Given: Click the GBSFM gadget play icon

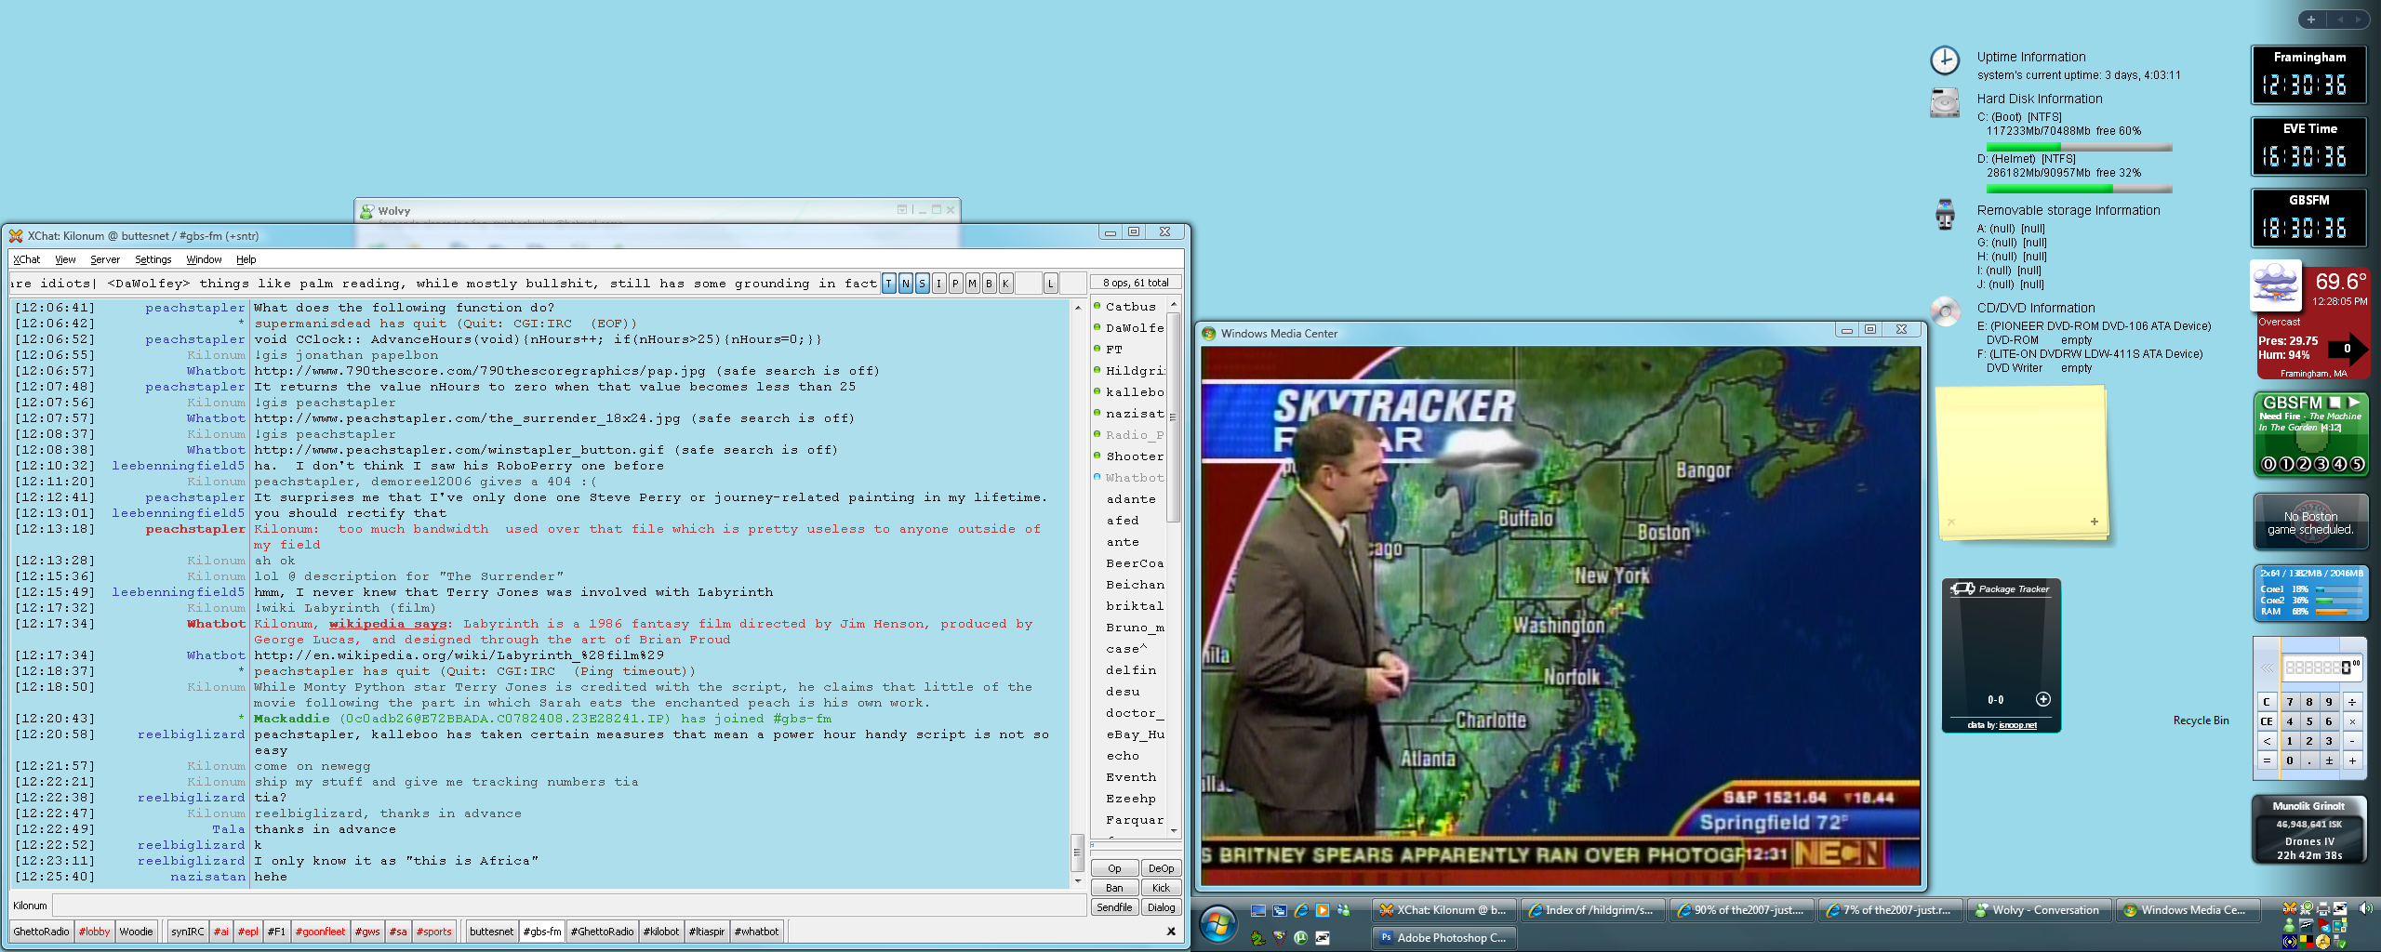Looking at the screenshot, I should (2354, 403).
